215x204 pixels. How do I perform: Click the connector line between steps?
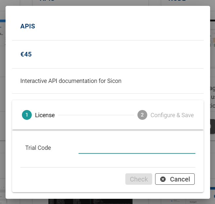pos(96,115)
